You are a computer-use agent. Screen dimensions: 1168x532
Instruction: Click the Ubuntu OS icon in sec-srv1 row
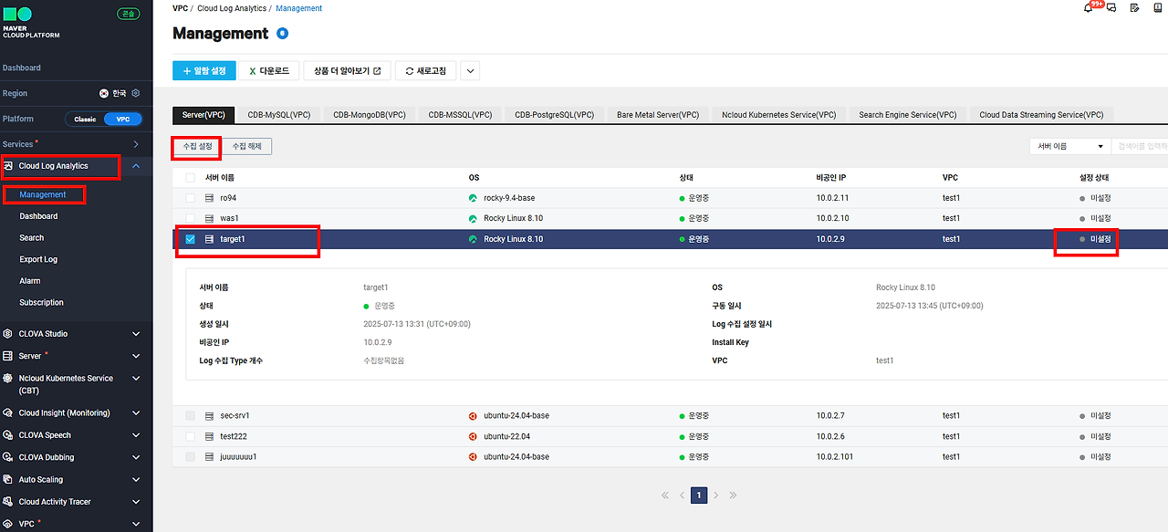click(473, 415)
